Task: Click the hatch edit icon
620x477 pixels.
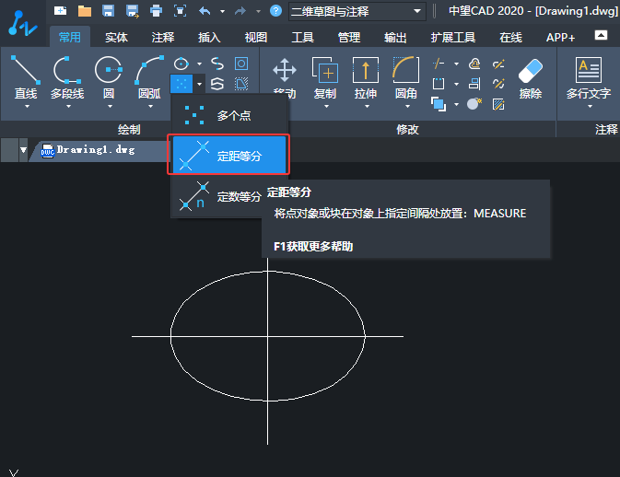Action: pos(498,104)
